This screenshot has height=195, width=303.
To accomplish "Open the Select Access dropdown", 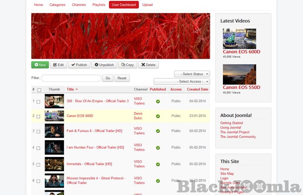I will click(182, 82).
